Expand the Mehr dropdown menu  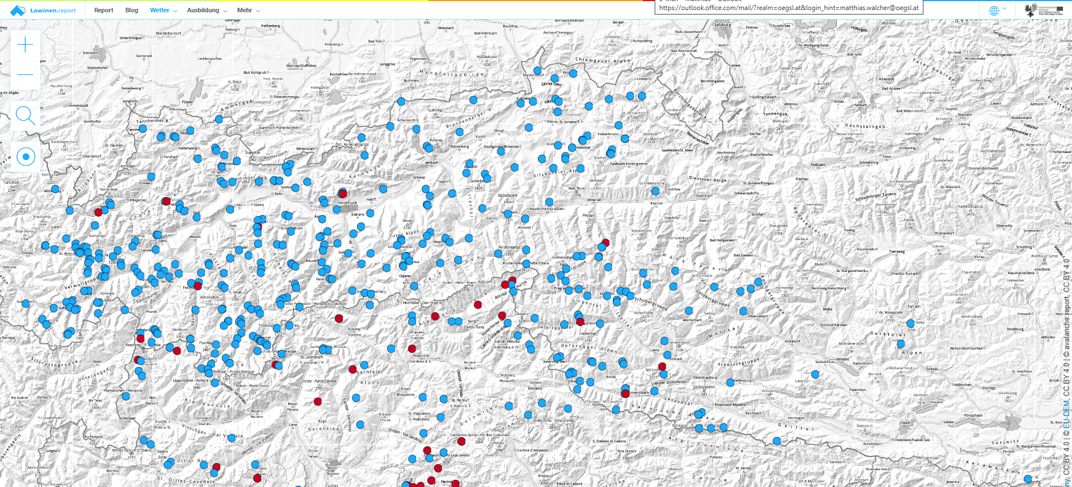pos(248,10)
